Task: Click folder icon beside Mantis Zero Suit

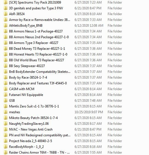Action: pos(6,106)
